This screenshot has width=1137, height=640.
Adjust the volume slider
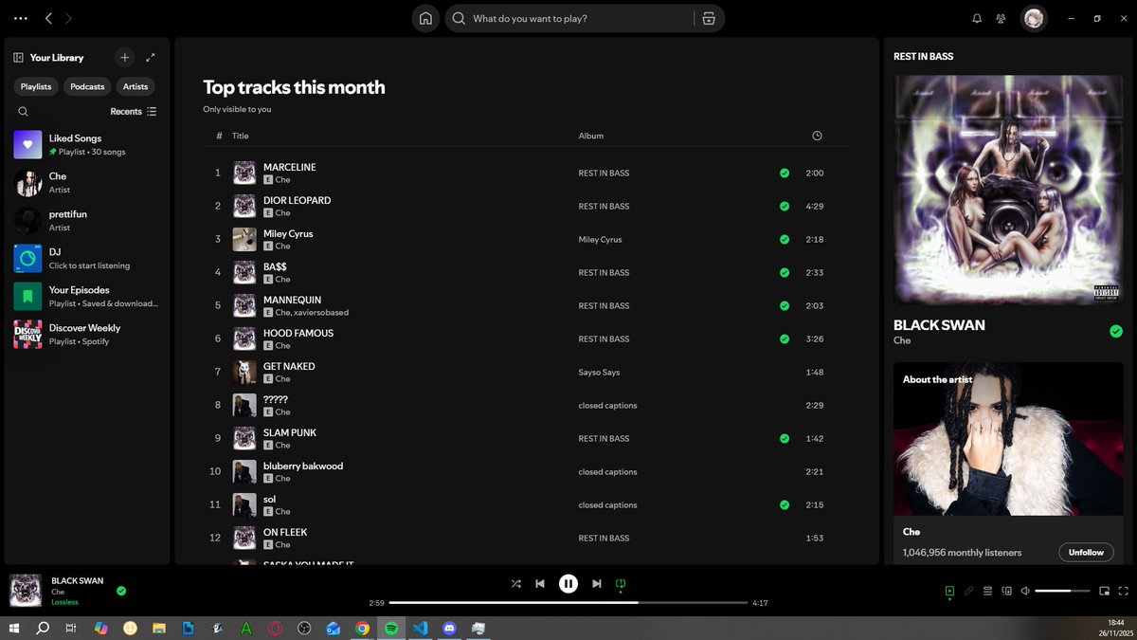1062,591
